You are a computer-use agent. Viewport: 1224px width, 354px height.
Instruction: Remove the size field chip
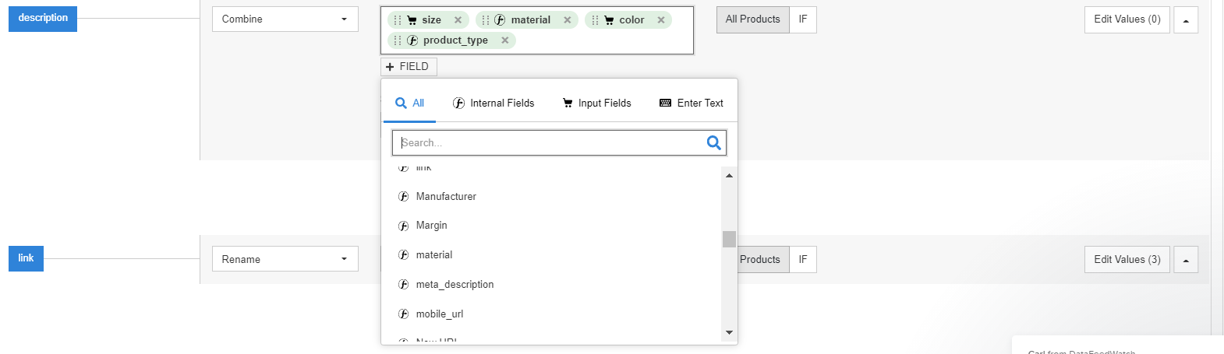click(x=458, y=20)
